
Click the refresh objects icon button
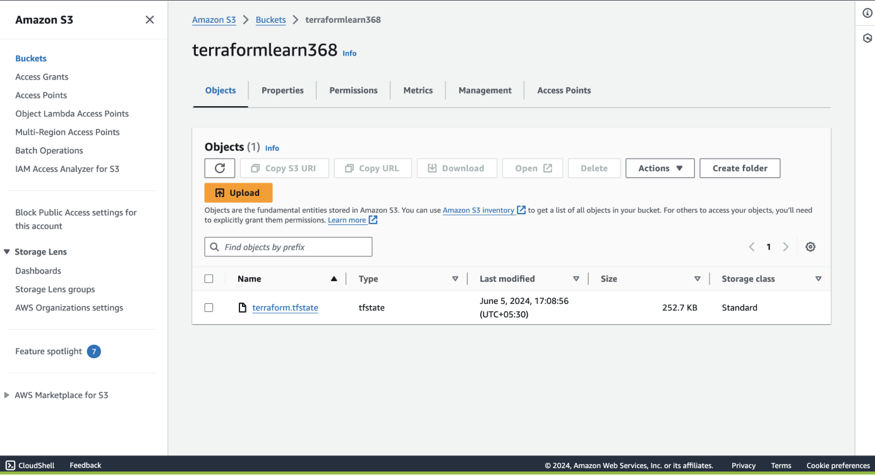(220, 168)
